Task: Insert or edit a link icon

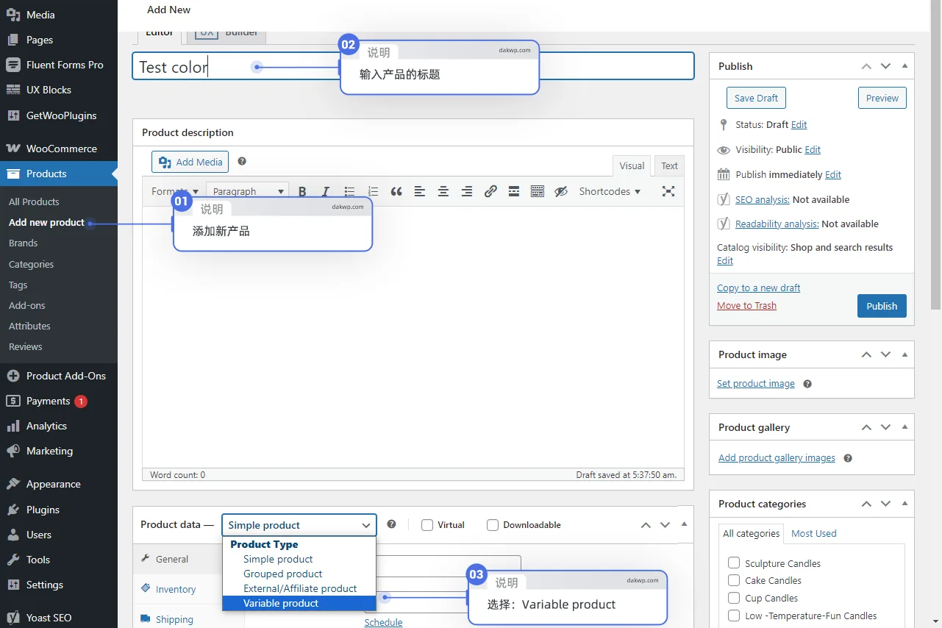Action: point(490,191)
